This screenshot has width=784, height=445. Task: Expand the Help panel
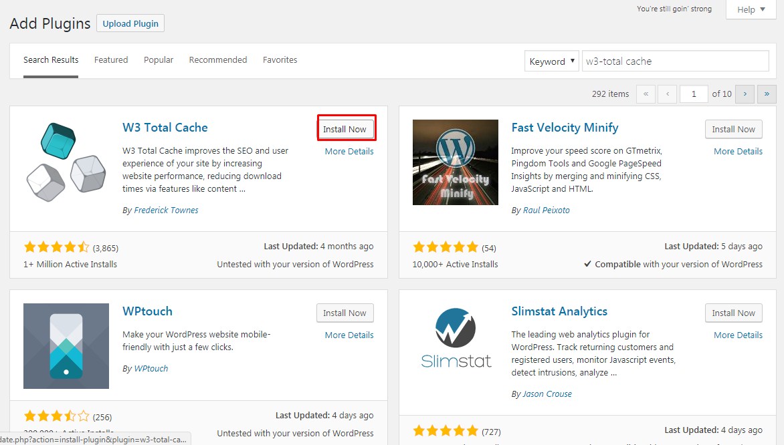click(x=751, y=9)
